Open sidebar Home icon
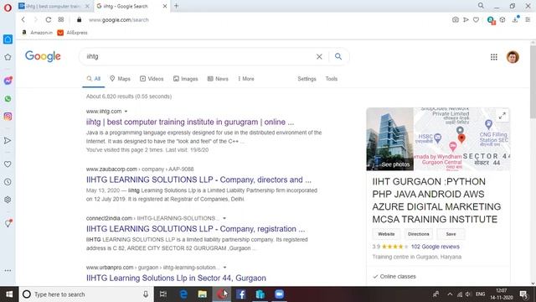Image resolution: width=536 pixels, height=302 pixels. coord(8,39)
